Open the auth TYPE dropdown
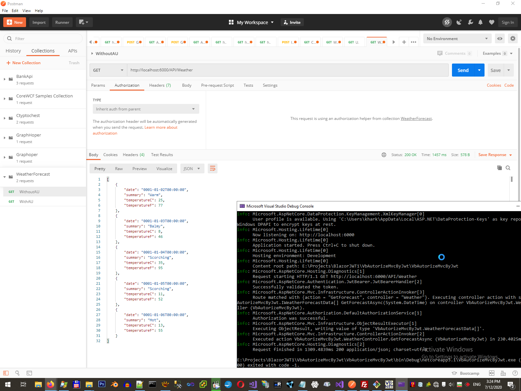The height and width of the screenshot is (391, 521). tap(146, 109)
